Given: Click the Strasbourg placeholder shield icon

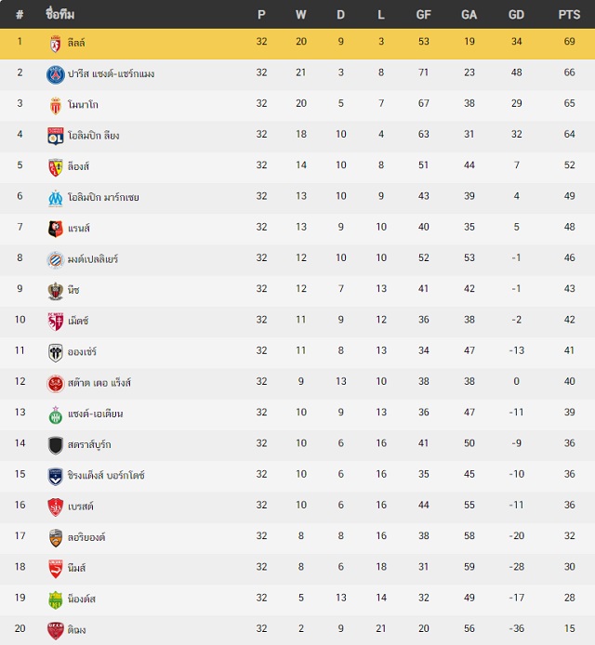Looking at the screenshot, I should click(55, 445).
